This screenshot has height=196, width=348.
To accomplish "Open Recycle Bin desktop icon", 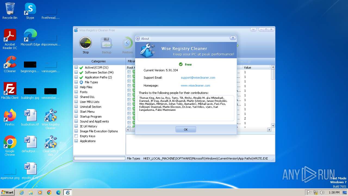I will (x=10, y=11).
